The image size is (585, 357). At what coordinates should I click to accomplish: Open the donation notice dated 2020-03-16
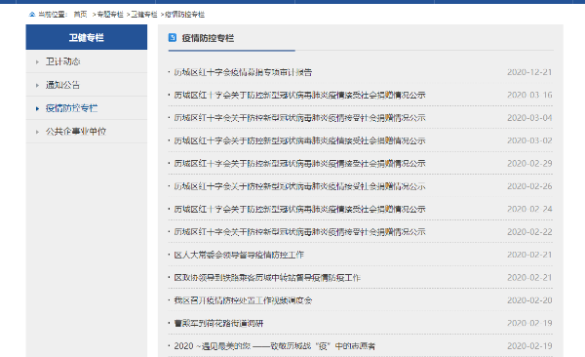[299, 96]
